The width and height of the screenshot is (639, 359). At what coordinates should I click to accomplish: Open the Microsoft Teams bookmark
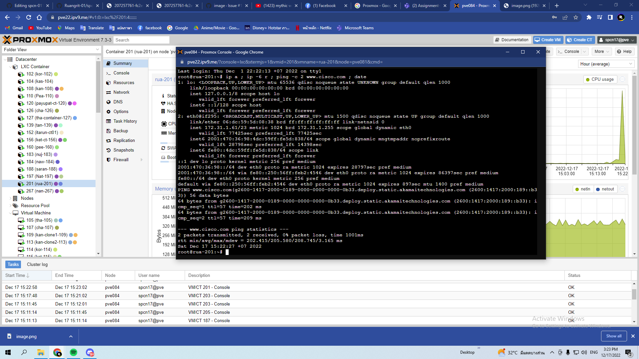(x=355, y=28)
